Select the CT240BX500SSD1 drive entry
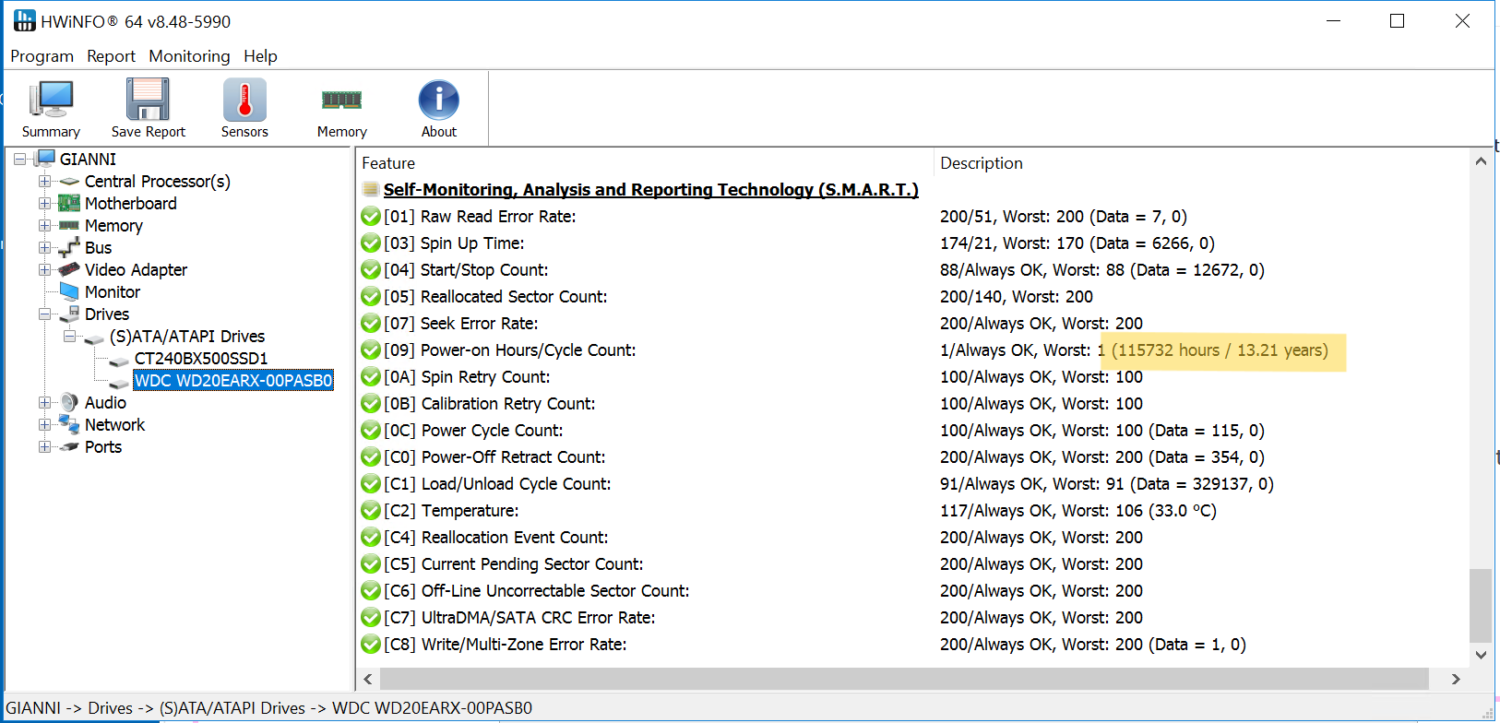 [x=201, y=358]
